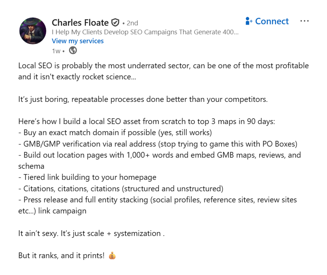
Task: Click the 2nd connection degree label
Action: (x=132, y=23)
